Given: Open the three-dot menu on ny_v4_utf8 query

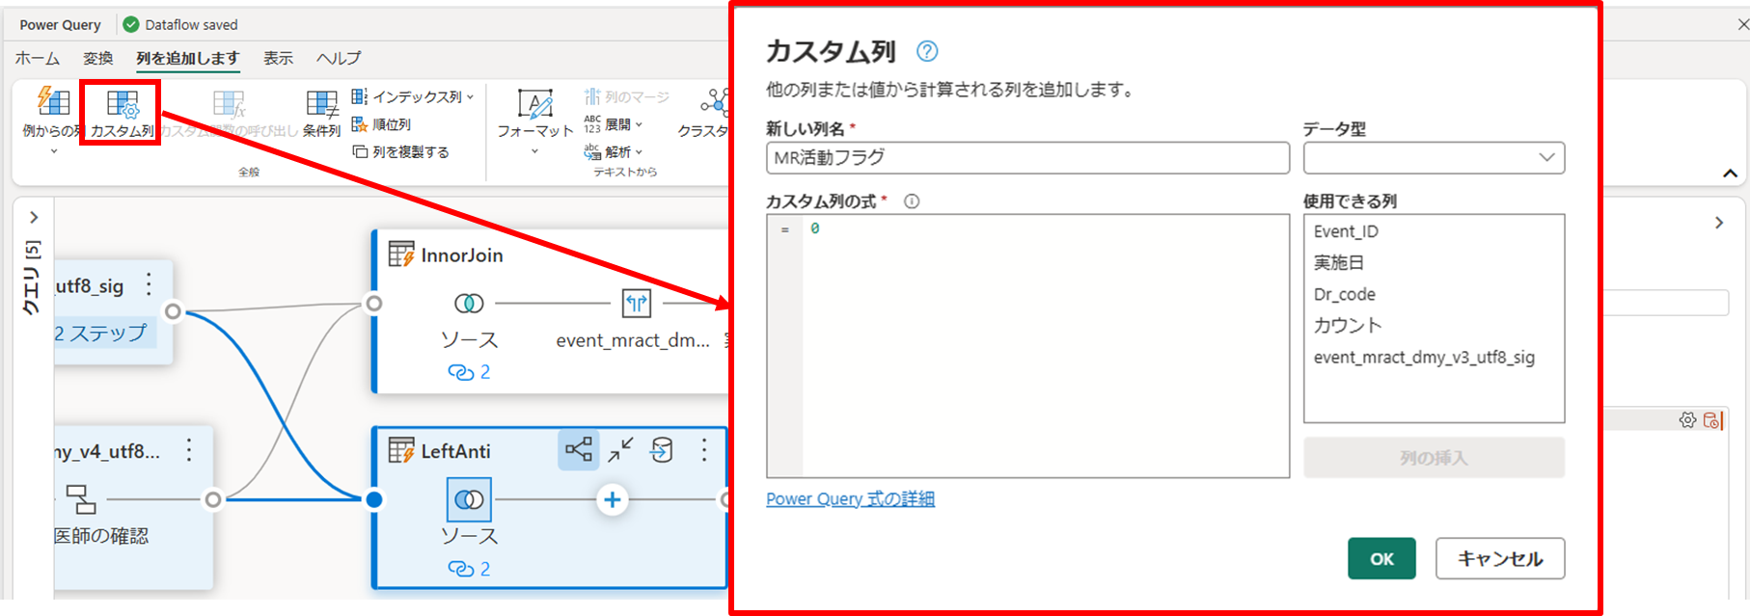Looking at the screenshot, I should 189,450.
